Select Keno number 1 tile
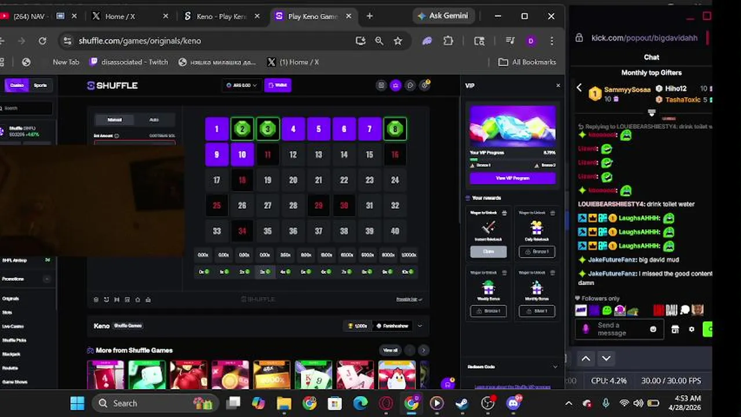The width and height of the screenshot is (741, 417). click(217, 129)
